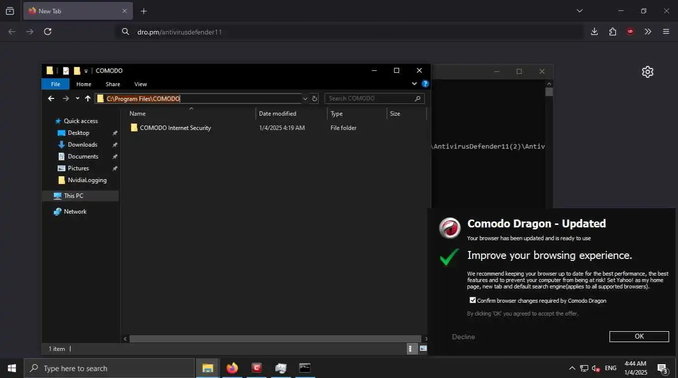Click New Folder icon in quick access toolbar
Viewport: 678px width, 378px height.
coord(77,71)
